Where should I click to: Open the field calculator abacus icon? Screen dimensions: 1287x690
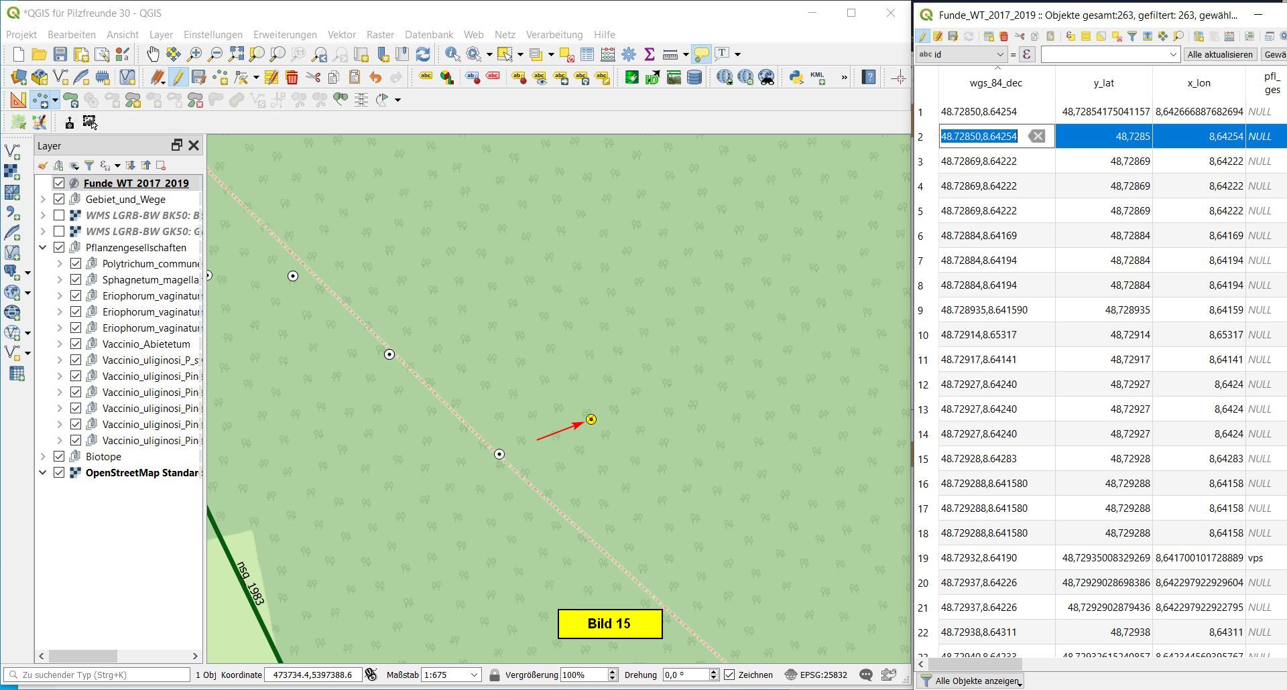coord(607,54)
